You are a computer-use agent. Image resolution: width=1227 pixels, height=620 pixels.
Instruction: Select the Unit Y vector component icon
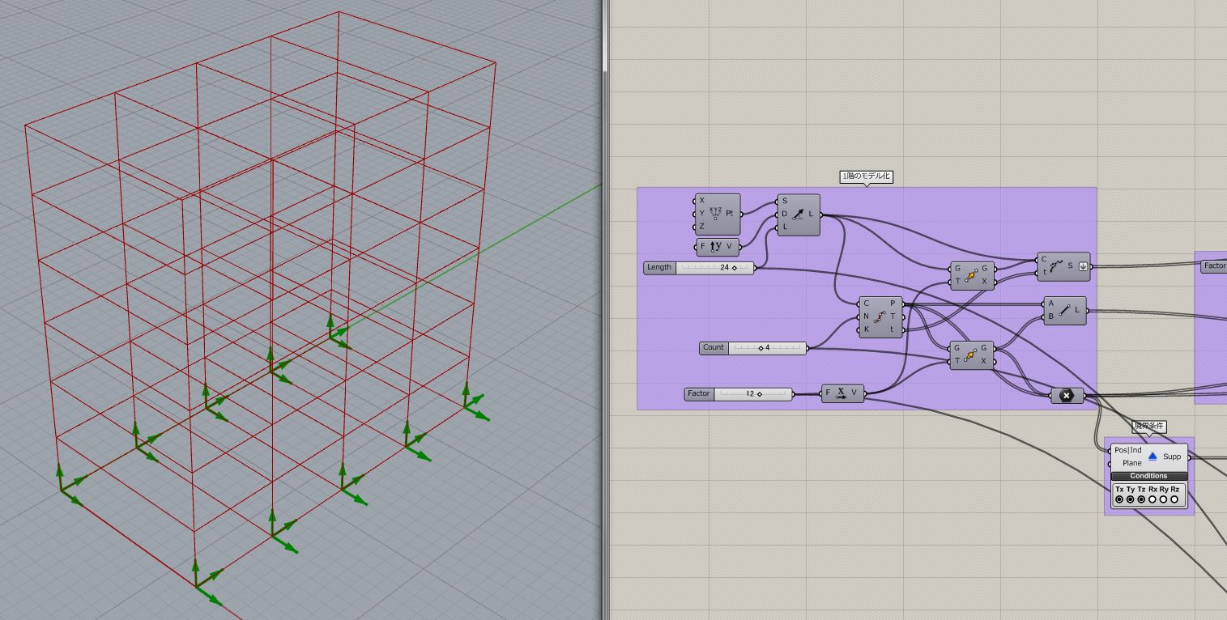point(715,247)
